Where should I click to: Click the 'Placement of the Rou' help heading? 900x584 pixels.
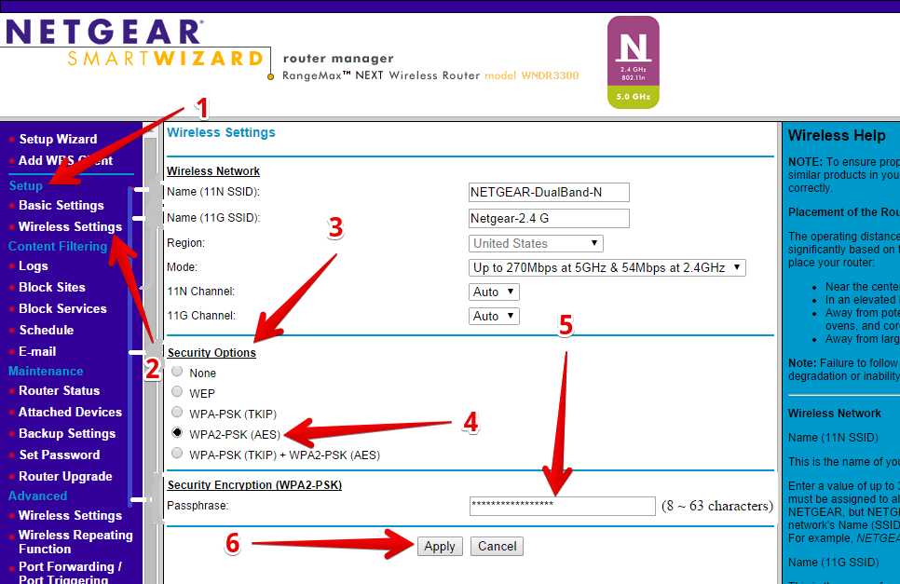click(x=844, y=212)
